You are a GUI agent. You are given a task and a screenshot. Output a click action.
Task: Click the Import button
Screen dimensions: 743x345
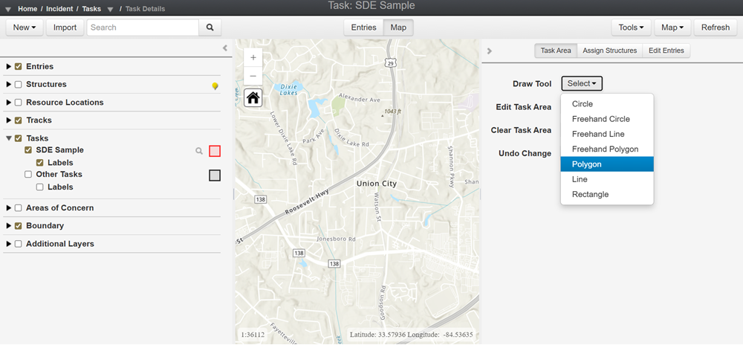(65, 28)
